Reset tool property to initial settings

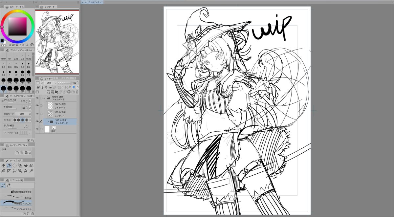pyautogui.click(x=29, y=140)
